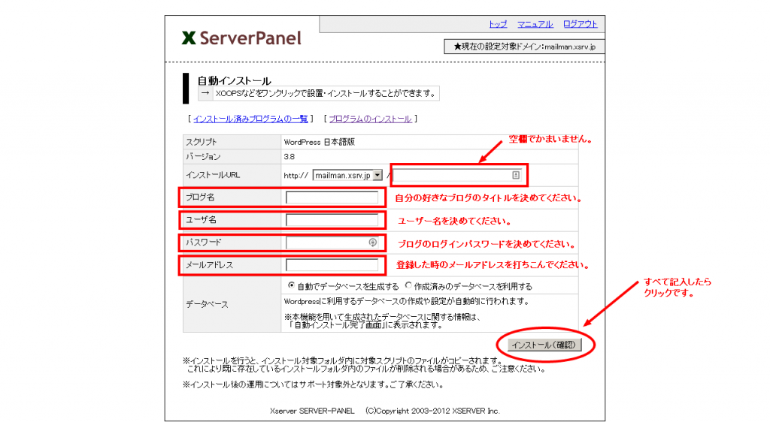
Task: Click the インストールURL row label
Action: 213,175
